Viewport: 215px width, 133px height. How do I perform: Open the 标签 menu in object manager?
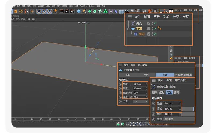point(176,16)
